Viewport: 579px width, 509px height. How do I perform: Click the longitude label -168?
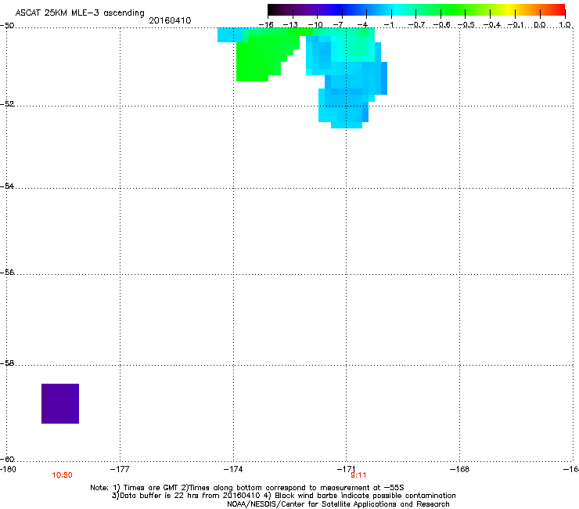pos(460,469)
